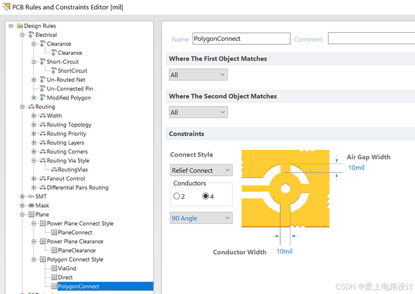
Task: Select the 2 conductors radio button
Action: (176, 196)
